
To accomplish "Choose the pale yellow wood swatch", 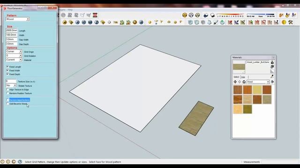I will pos(257,90).
